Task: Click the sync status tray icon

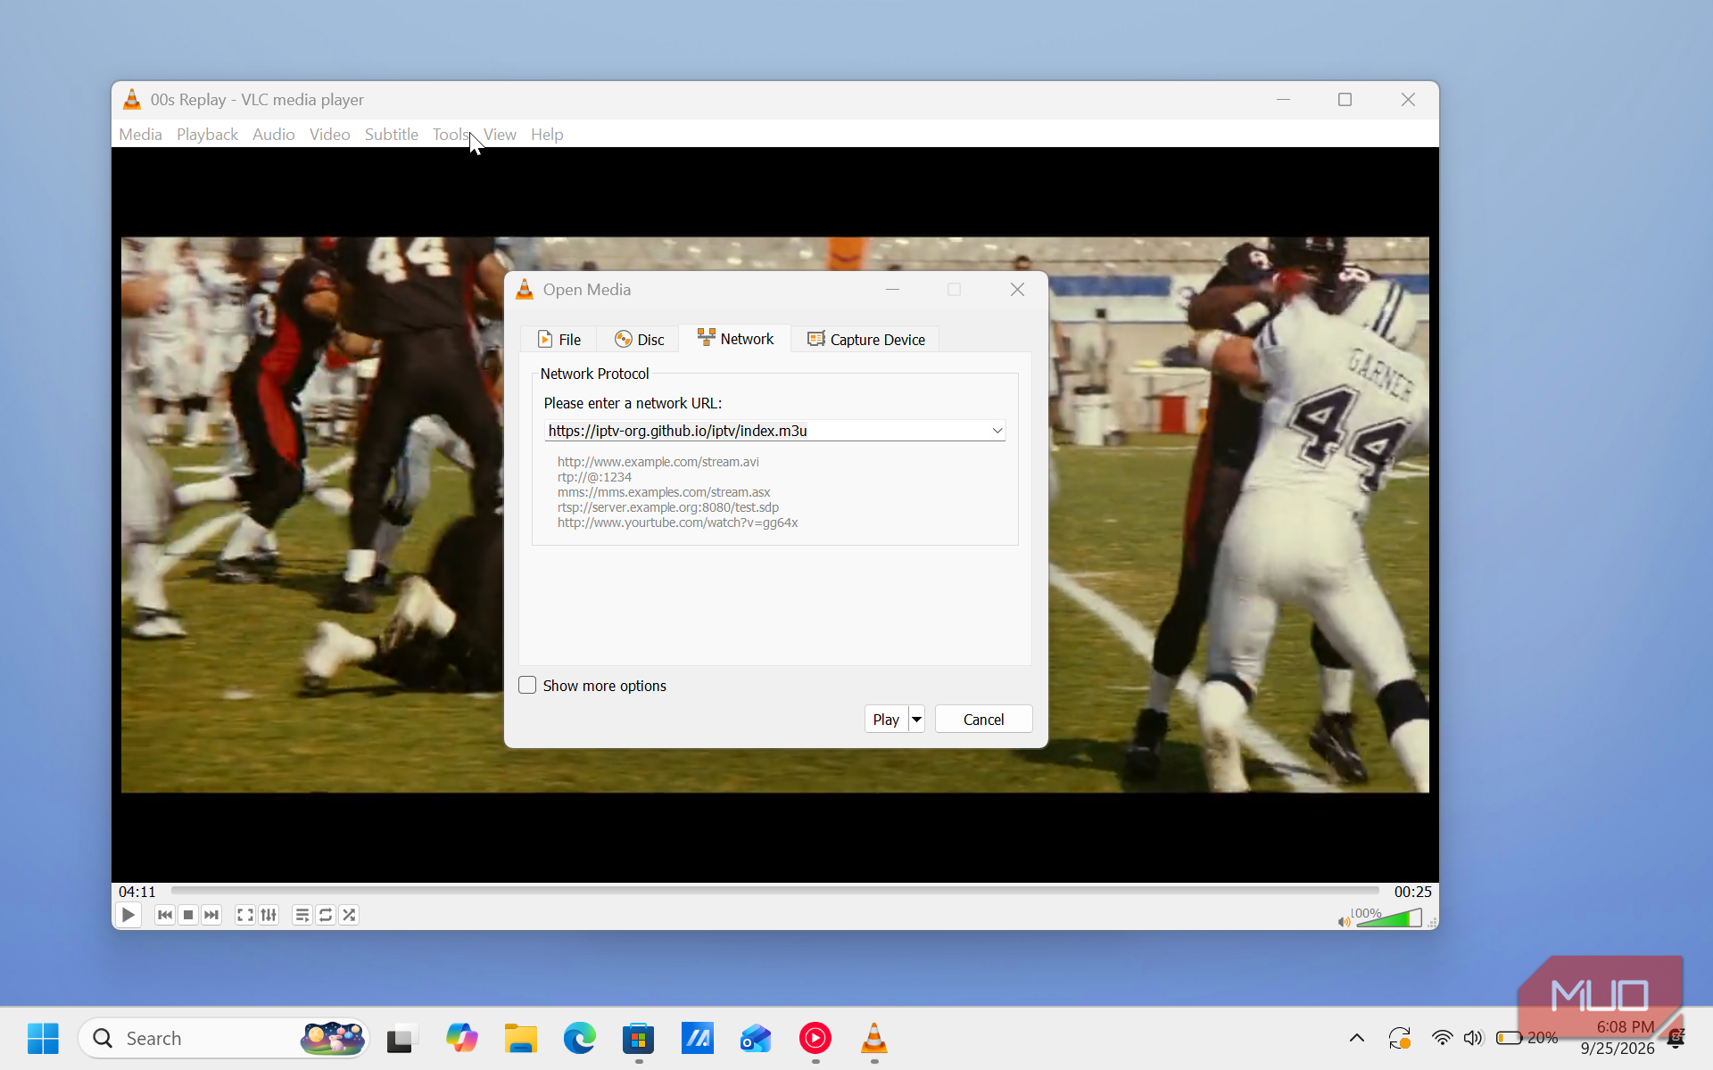Action: [1399, 1038]
